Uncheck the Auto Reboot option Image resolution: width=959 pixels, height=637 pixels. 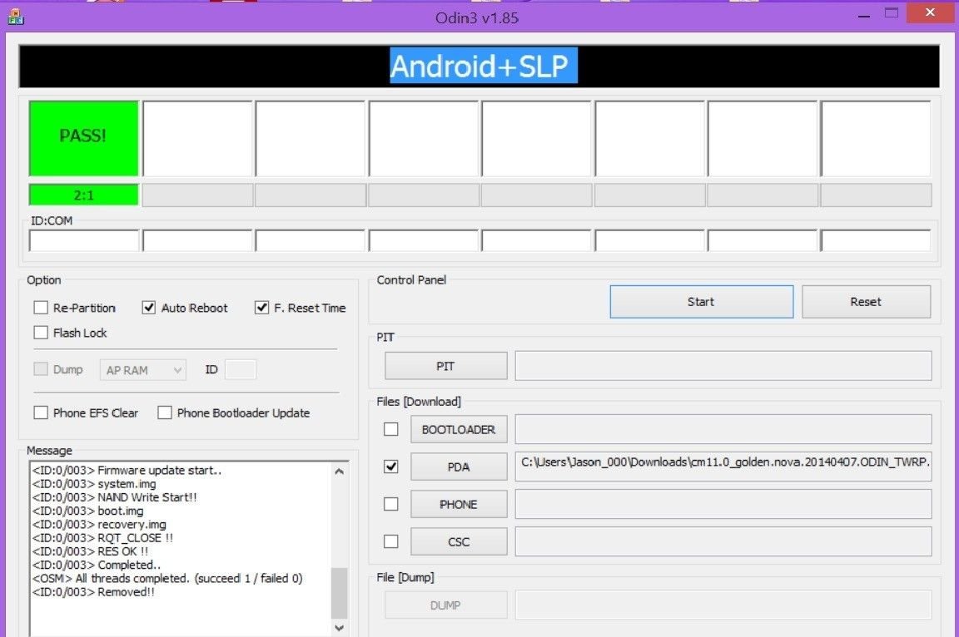point(149,307)
